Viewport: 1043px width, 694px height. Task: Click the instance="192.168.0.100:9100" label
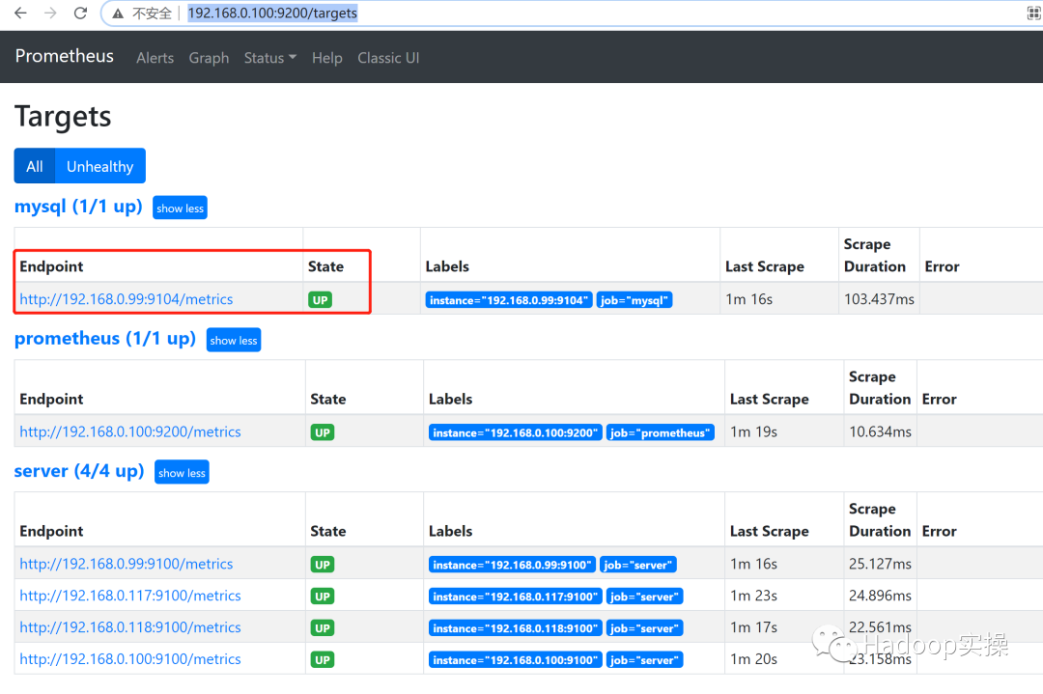tap(516, 659)
